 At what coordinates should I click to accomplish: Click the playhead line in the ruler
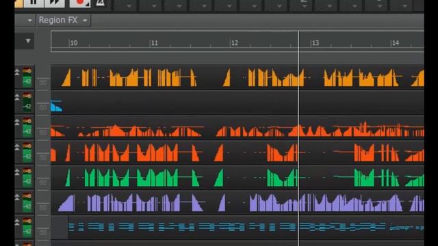(298, 41)
